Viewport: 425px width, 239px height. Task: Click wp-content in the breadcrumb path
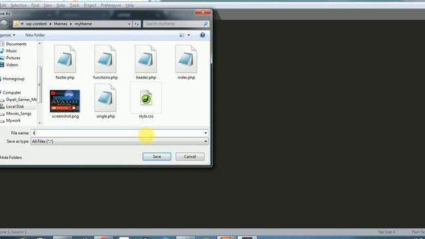point(37,24)
